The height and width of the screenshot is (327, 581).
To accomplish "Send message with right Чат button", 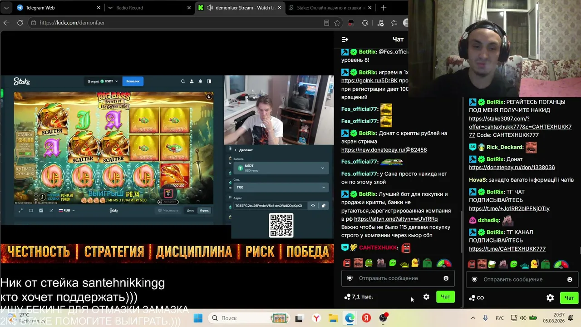I will click(569, 298).
